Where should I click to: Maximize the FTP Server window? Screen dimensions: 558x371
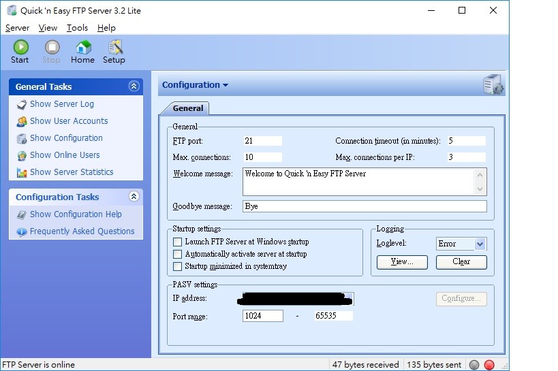[x=462, y=10]
